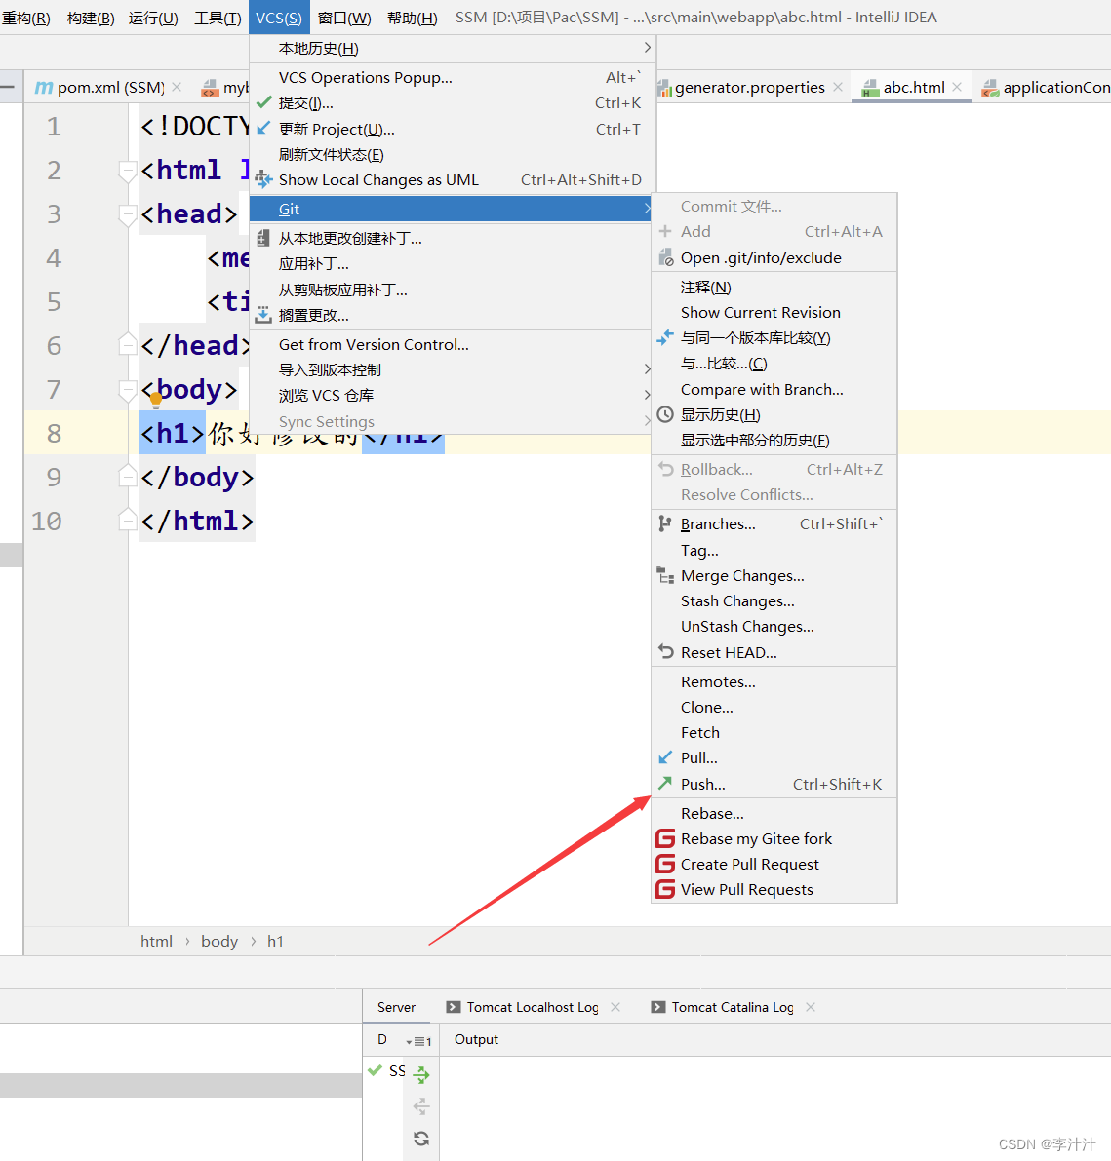Click Gitee icon for View Pull Requests
Screen dimensions: 1111x1161
pyautogui.click(x=665, y=889)
